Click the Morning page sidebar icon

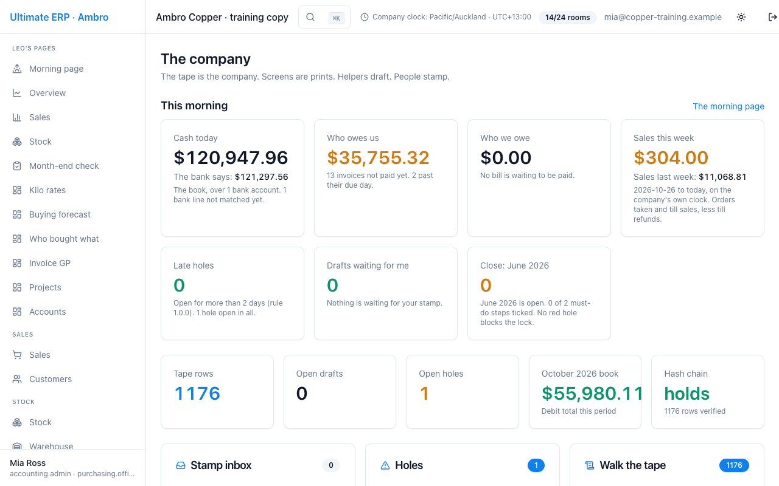pyautogui.click(x=17, y=69)
